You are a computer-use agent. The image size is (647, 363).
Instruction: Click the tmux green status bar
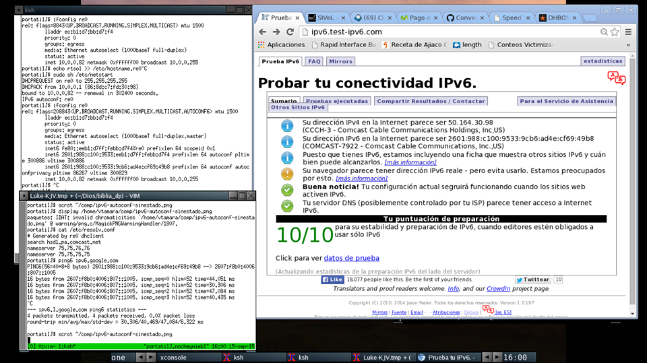click(141, 346)
